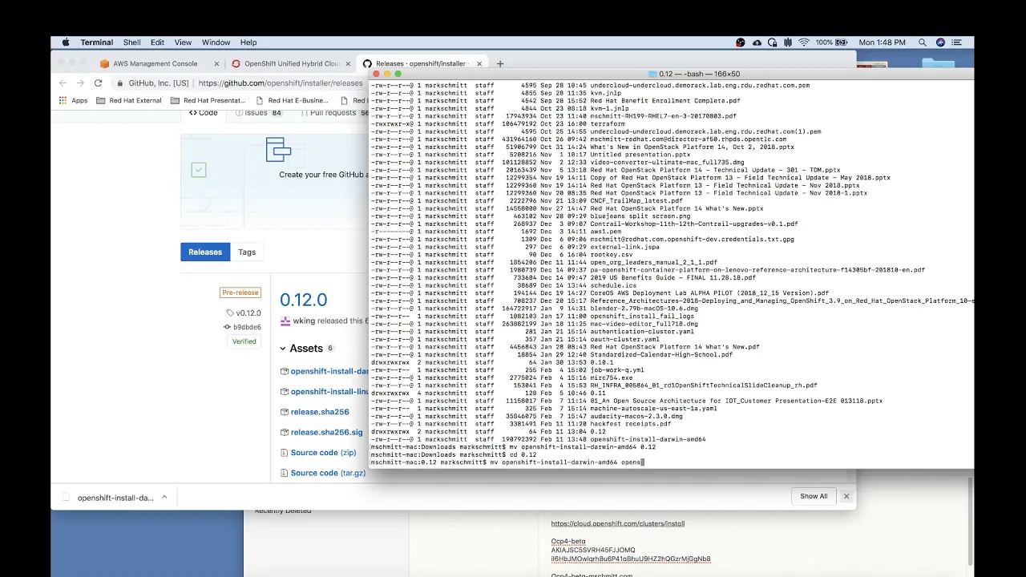The width and height of the screenshot is (1026, 577).
Task: Click the audio levels menu bar icon
Action: (789, 42)
